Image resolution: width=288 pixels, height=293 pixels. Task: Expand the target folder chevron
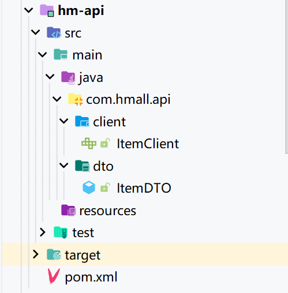[x=36, y=254]
